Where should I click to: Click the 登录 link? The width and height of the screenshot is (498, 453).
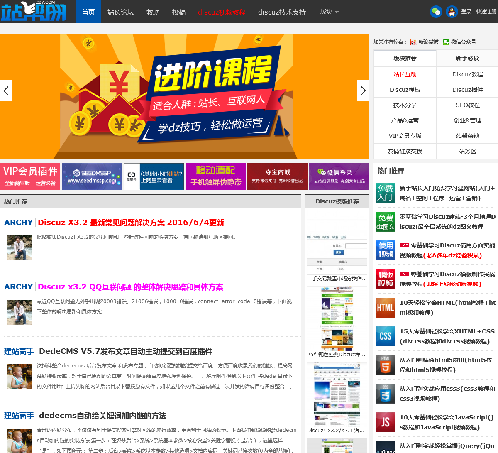click(466, 12)
